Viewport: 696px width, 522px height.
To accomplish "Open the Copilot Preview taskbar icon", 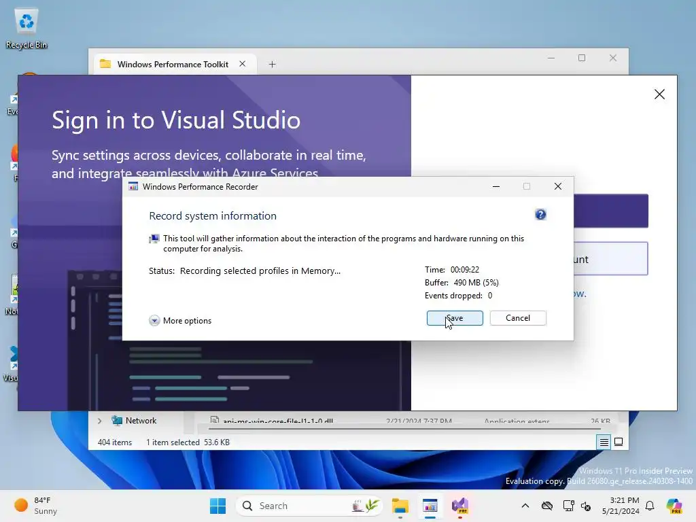I will 674,506.
